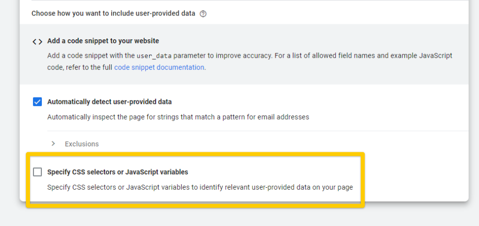Enable Specify CSS selectors or JavaScript variables checkbox
The height and width of the screenshot is (226, 479).
tap(37, 172)
